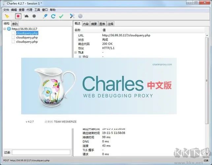Click the 记录 button in status bar

[x=206, y=160]
